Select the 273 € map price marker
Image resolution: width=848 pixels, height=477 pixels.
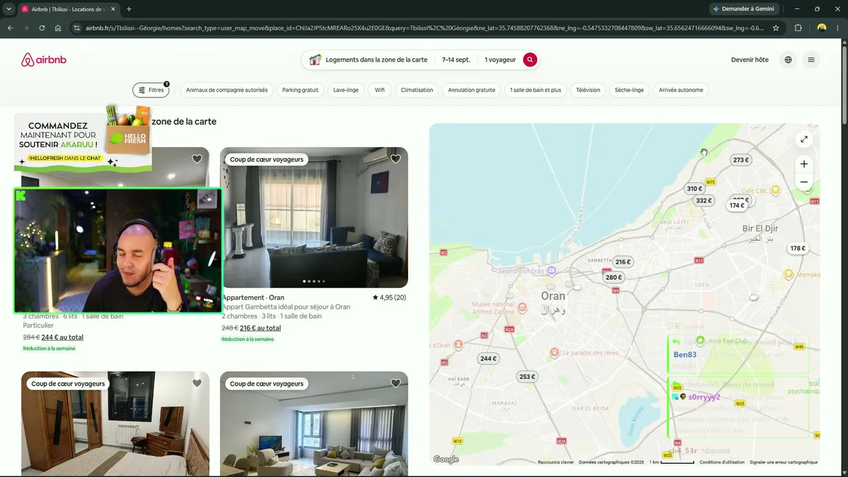741,160
